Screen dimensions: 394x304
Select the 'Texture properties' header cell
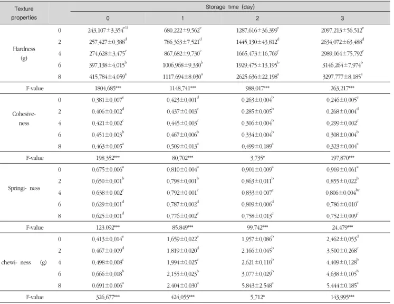coord(24,13)
